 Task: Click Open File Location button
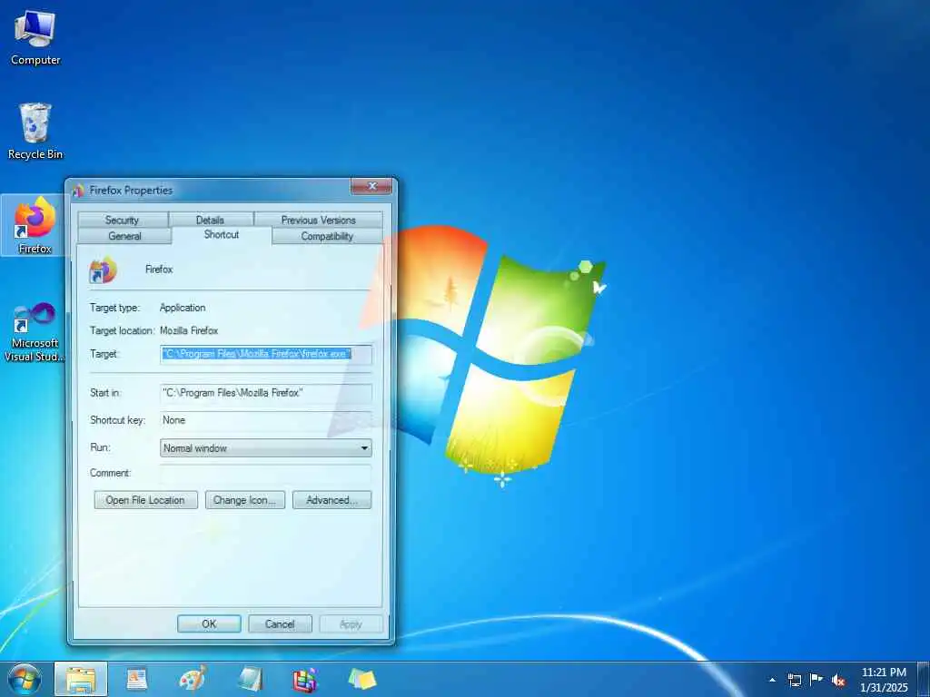click(x=145, y=500)
